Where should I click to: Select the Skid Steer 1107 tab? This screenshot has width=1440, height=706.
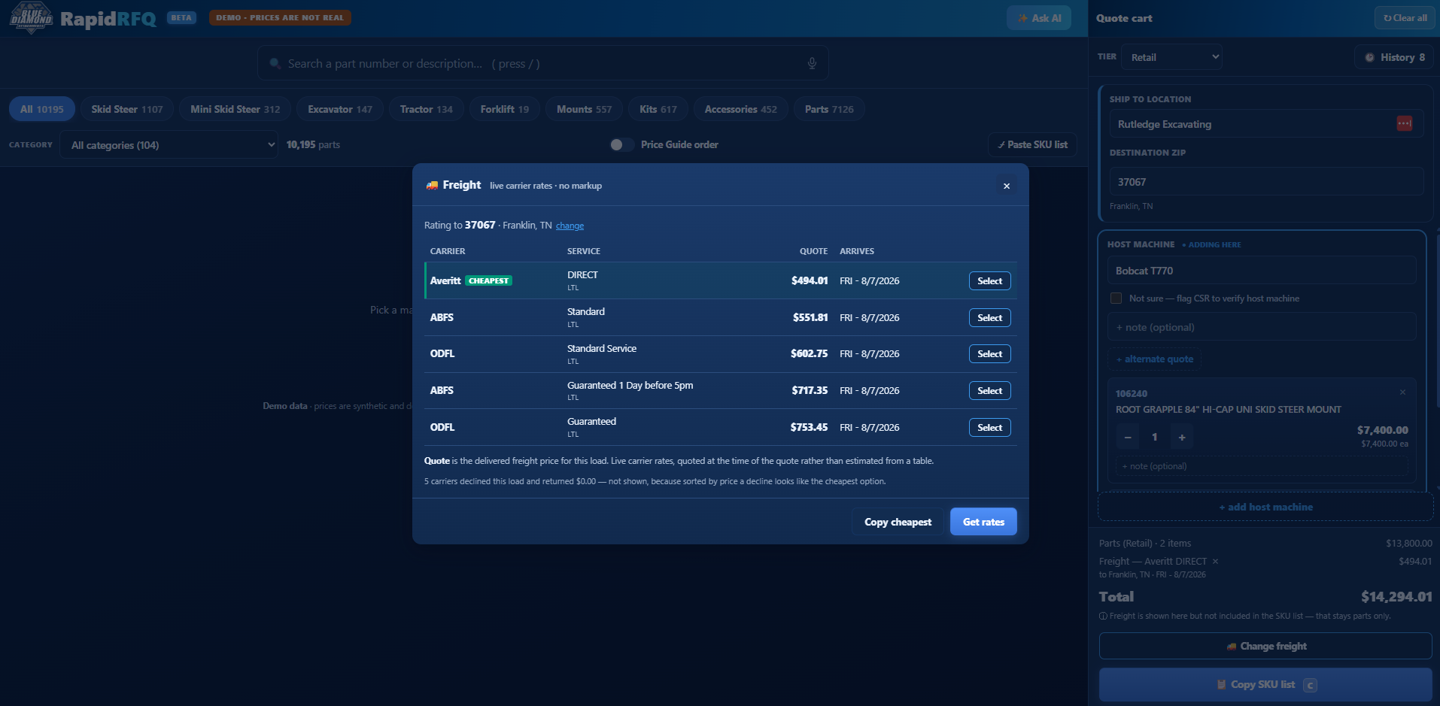pos(127,109)
